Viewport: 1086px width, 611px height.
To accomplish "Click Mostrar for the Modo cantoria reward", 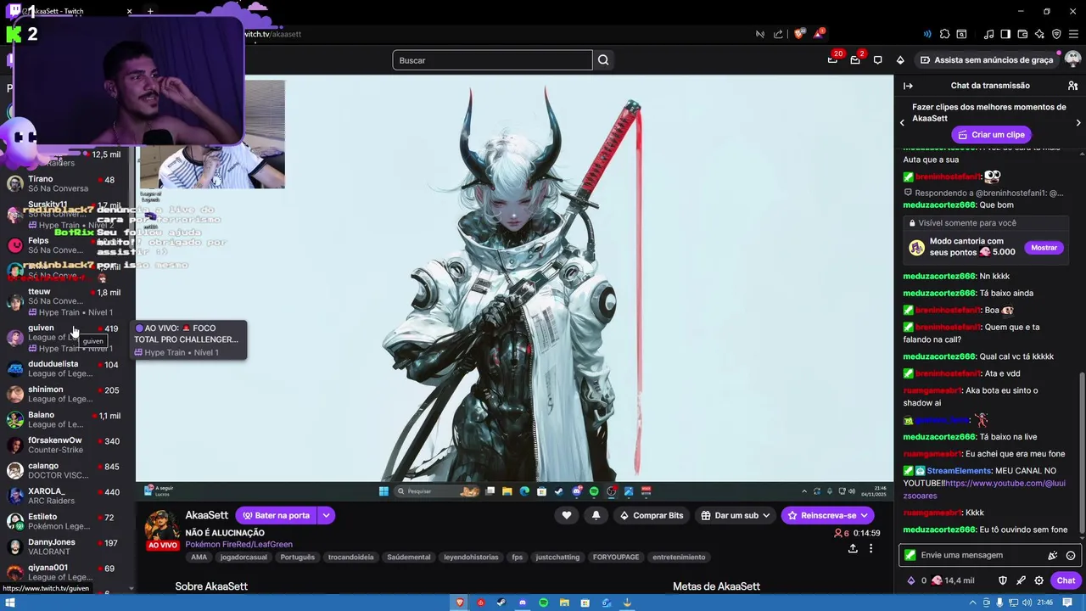I will point(1044,248).
